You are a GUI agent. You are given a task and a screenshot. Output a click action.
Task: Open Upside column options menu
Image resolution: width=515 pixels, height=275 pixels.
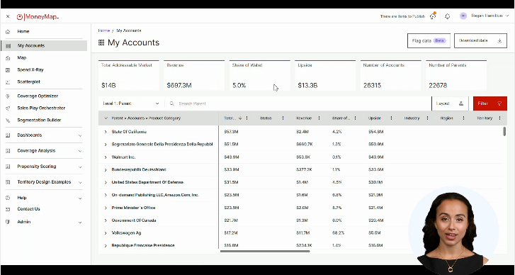click(391, 118)
